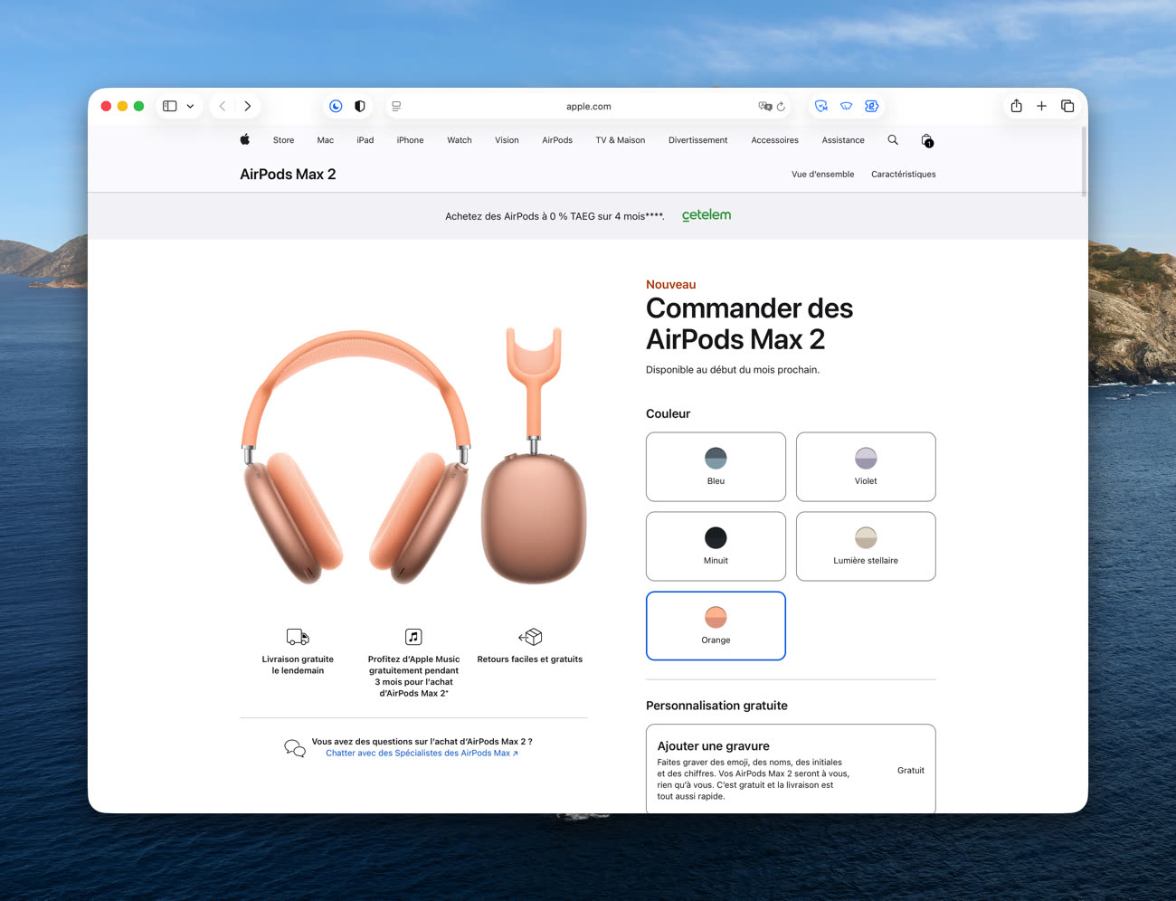This screenshot has width=1176, height=901.
Task: Open a new tab with plus icon
Action: tap(1041, 106)
